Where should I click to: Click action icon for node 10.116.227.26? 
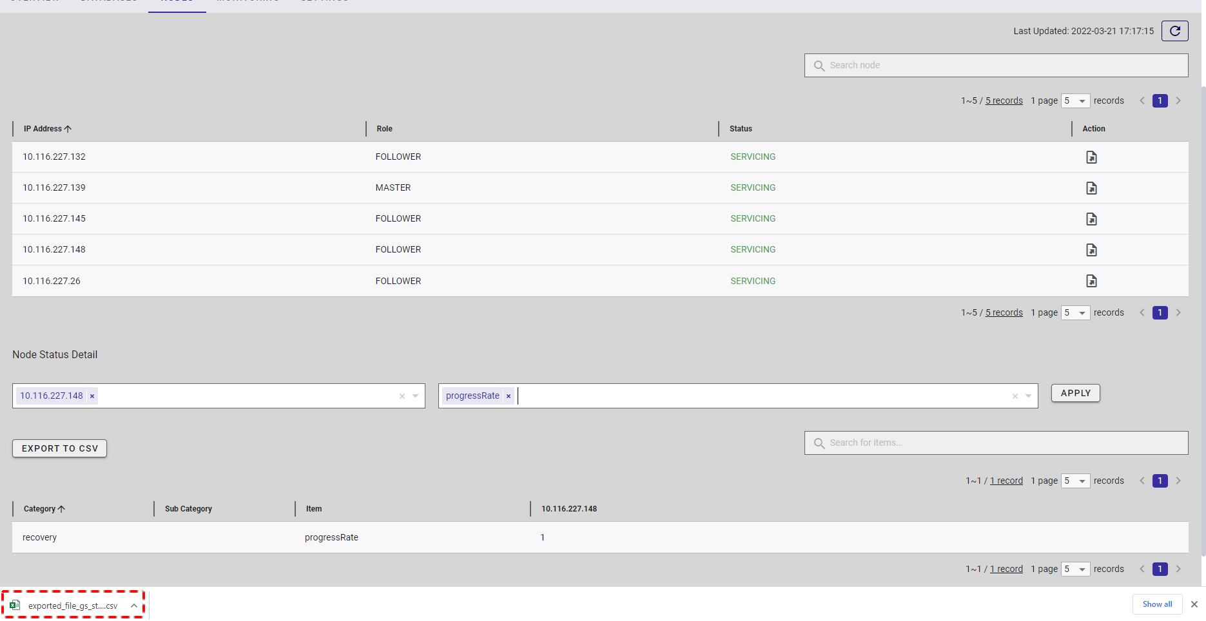pos(1091,281)
